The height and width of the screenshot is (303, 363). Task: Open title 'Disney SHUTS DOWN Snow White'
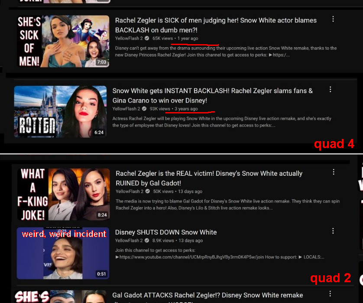[x=166, y=232]
